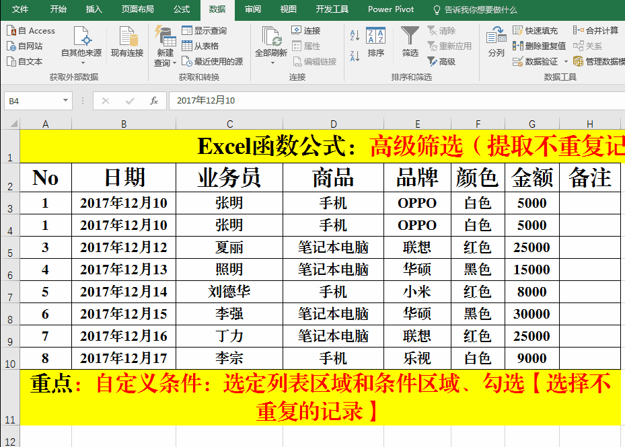Click 告诉我你想要做什么 search box
The image size is (625, 447).
click(476, 9)
